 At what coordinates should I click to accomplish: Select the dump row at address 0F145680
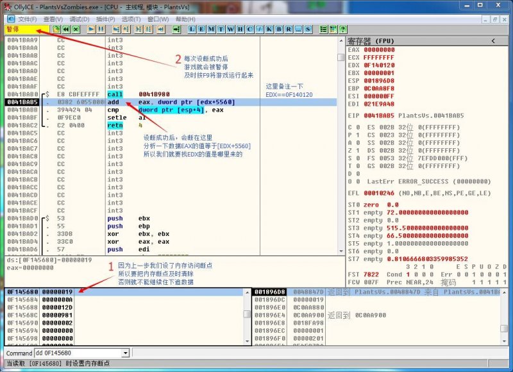(x=124, y=292)
